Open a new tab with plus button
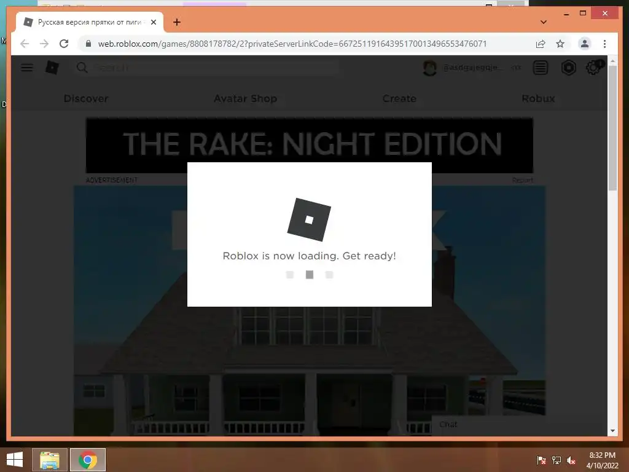 click(x=177, y=22)
